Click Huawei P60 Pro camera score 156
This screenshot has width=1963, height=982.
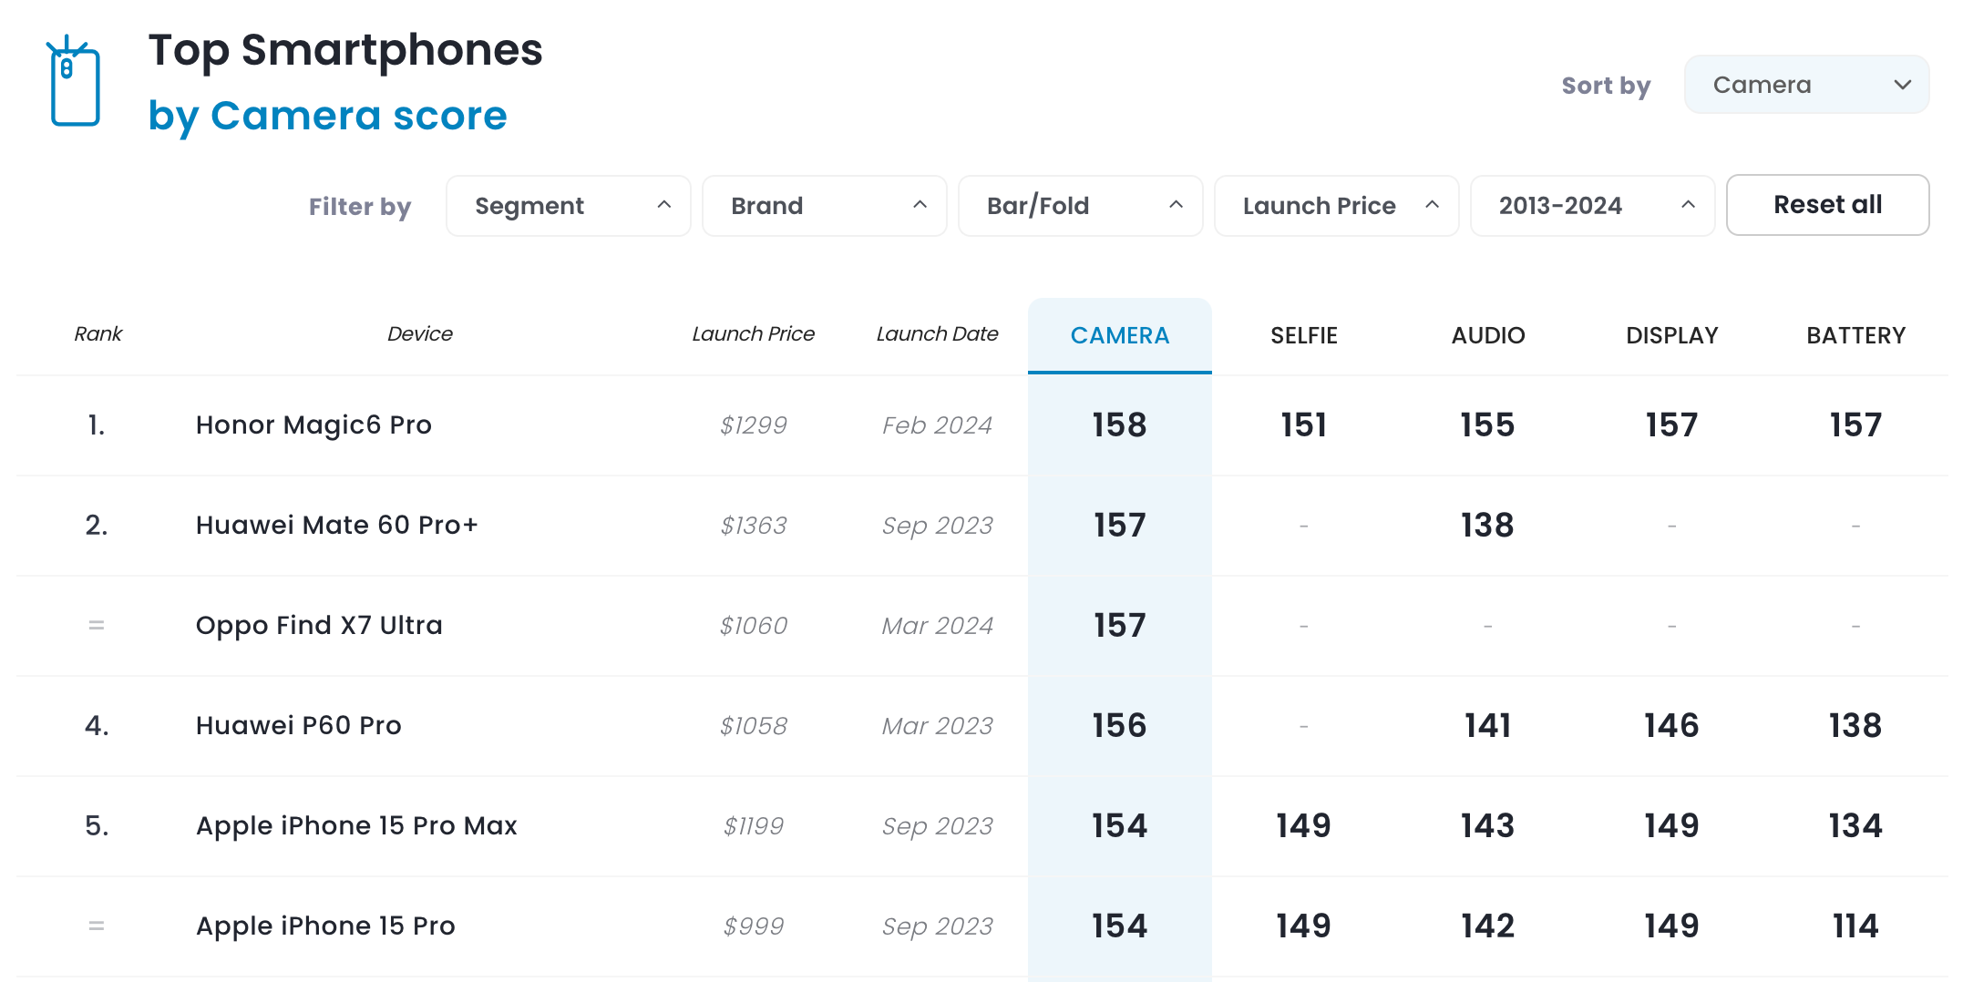(1120, 726)
